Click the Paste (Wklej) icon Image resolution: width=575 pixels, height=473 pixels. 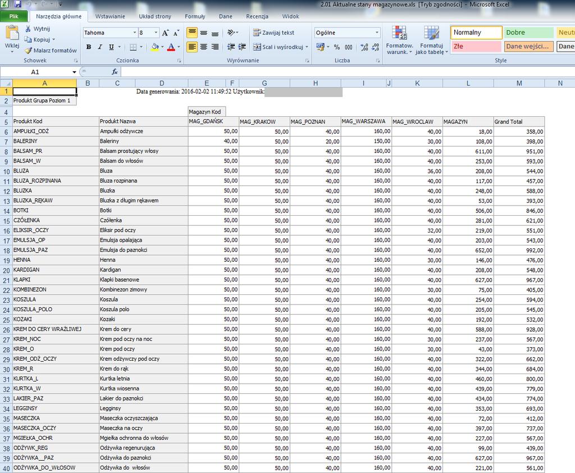[12, 33]
